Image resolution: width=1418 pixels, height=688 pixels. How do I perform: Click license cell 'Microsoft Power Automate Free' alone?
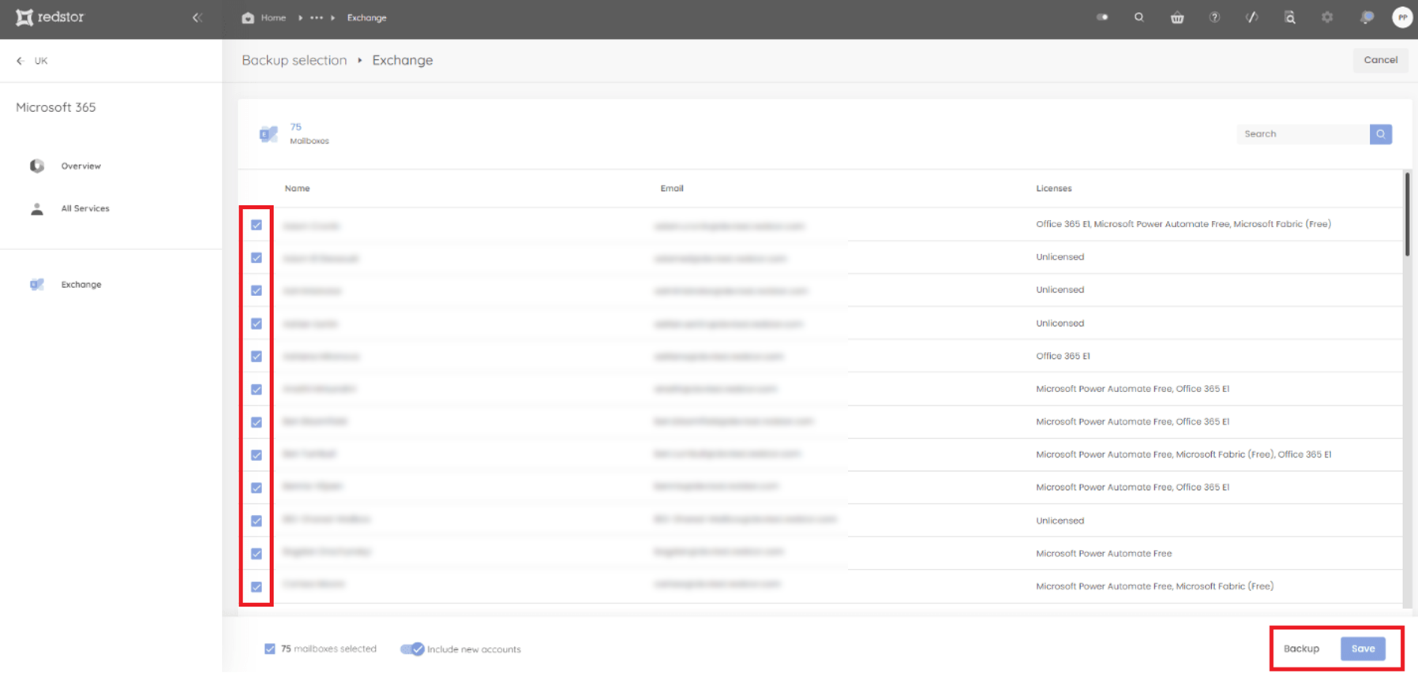coord(1104,554)
